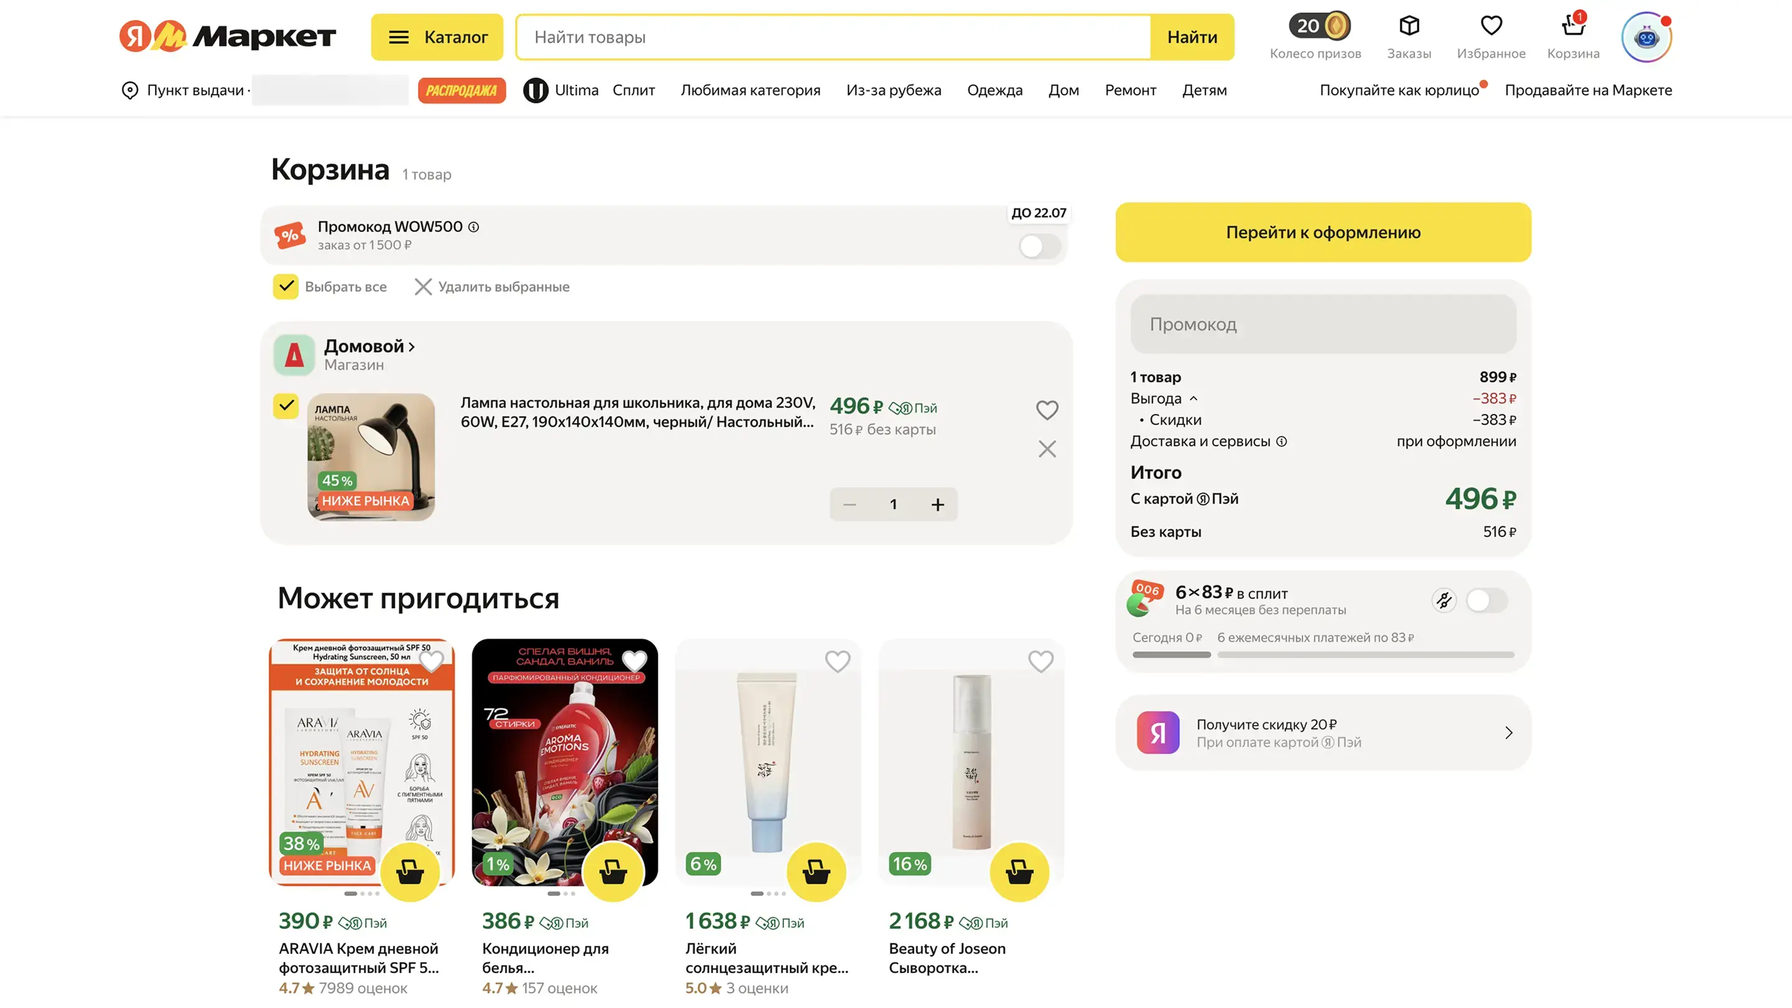Enable the WOW500 promo code toggle
1792x1008 pixels.
coord(1039,246)
